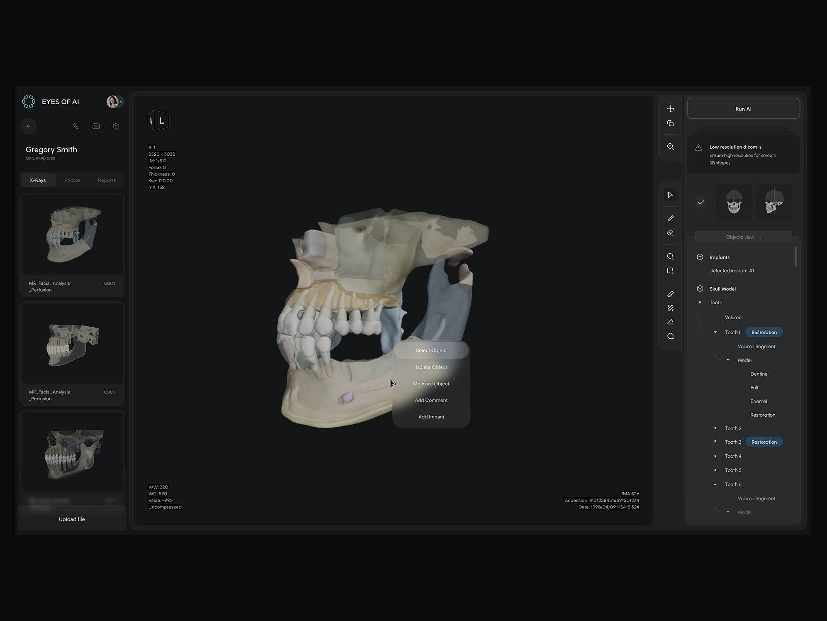
Task: Open the second MR_Facial_Analysis CBCT thumbnail
Action: tap(72, 344)
